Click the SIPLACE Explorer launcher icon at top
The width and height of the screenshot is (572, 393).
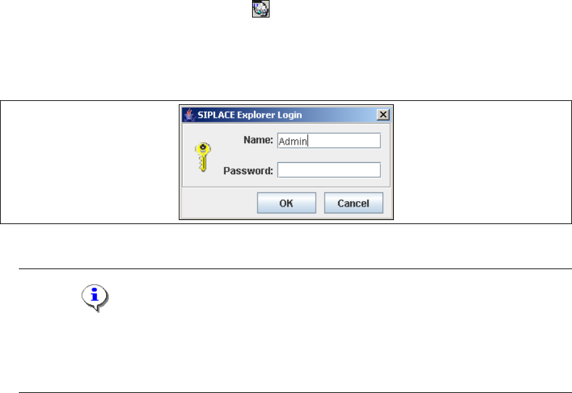(x=261, y=9)
